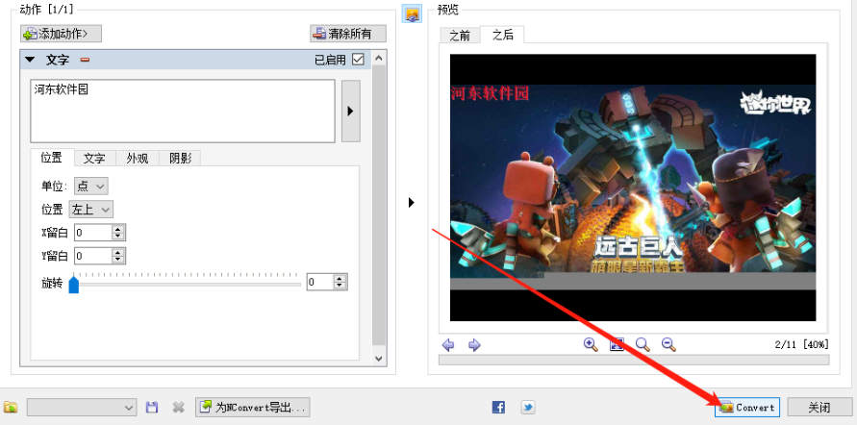857x425 pixels.
Task: Click the Y留白 value field
Action: 93,256
